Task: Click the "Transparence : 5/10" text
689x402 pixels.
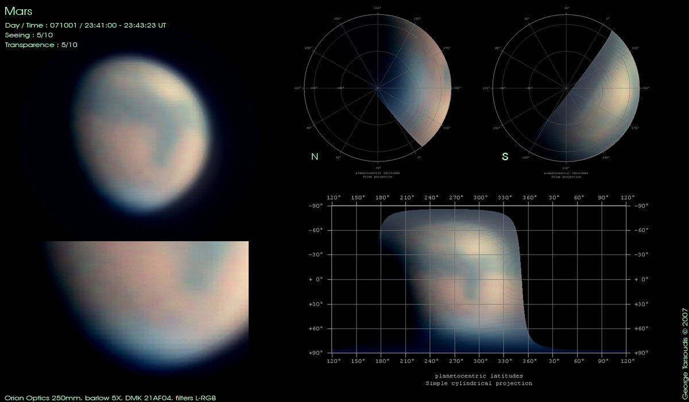Action: tap(41, 45)
